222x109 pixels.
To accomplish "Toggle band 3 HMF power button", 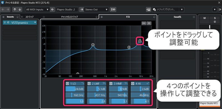I will (x=111, y=84).
